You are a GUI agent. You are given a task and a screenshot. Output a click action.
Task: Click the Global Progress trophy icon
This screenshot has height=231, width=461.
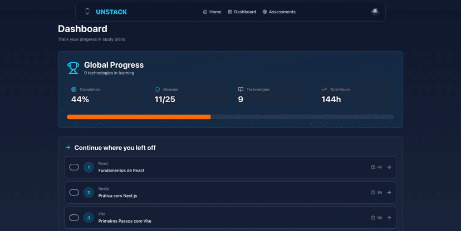click(x=73, y=68)
